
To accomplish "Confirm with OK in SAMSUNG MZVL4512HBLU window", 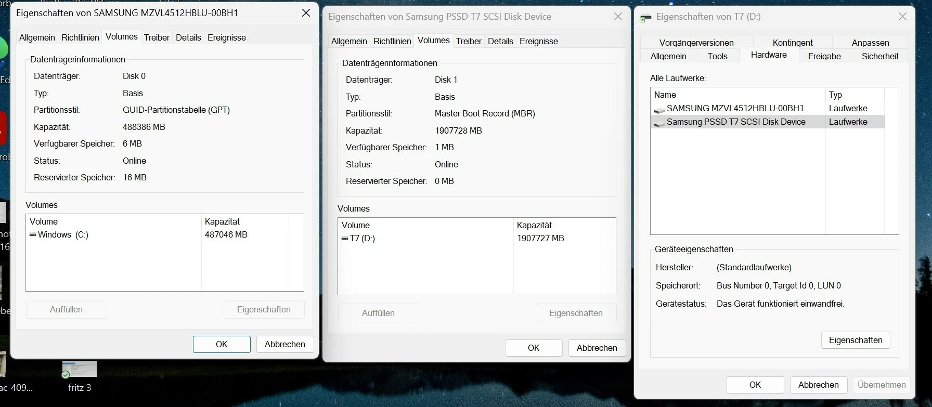I will 222,344.
